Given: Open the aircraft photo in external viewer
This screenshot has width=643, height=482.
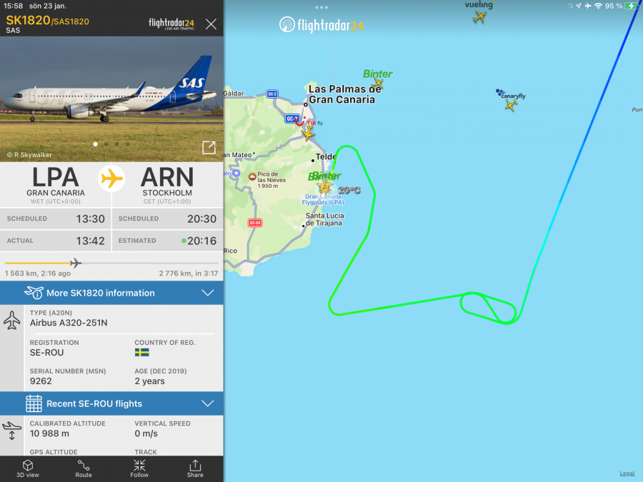Looking at the screenshot, I should click(x=209, y=147).
